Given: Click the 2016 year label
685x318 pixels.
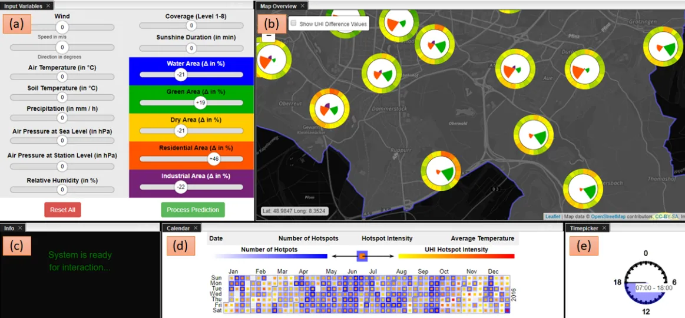Looking at the screenshot, I should point(514,294).
